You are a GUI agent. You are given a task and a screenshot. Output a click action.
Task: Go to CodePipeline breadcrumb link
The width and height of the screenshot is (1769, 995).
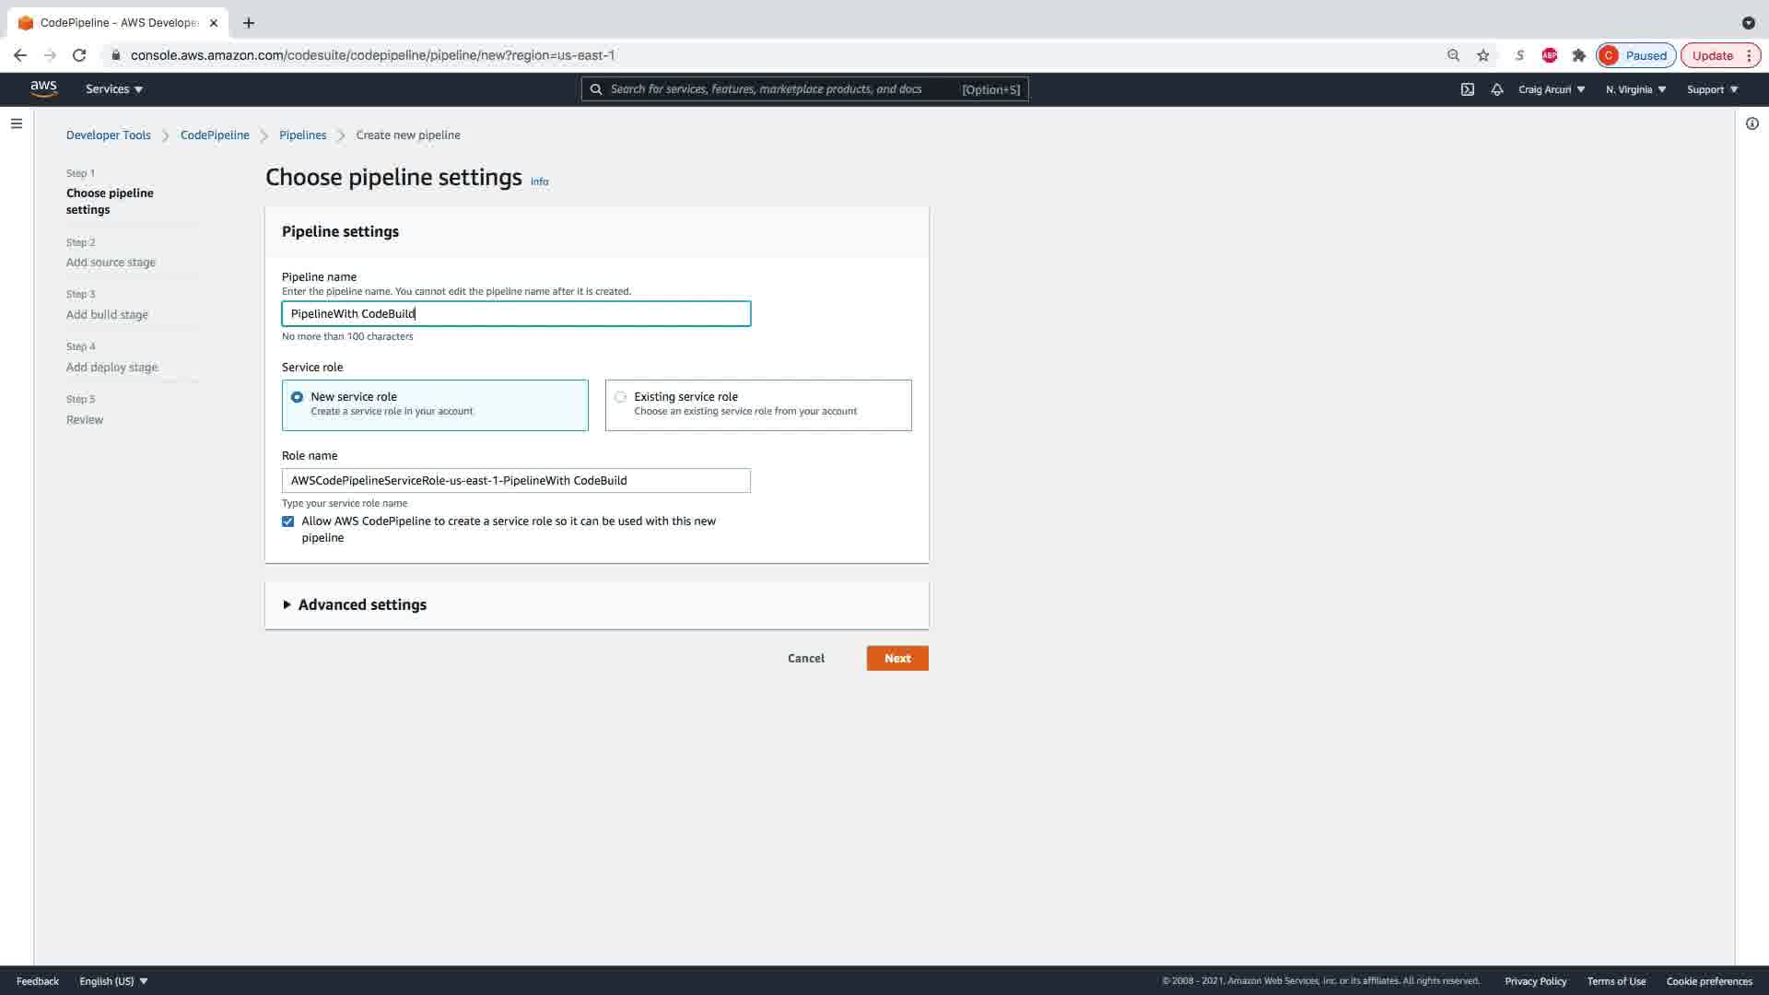tap(215, 135)
